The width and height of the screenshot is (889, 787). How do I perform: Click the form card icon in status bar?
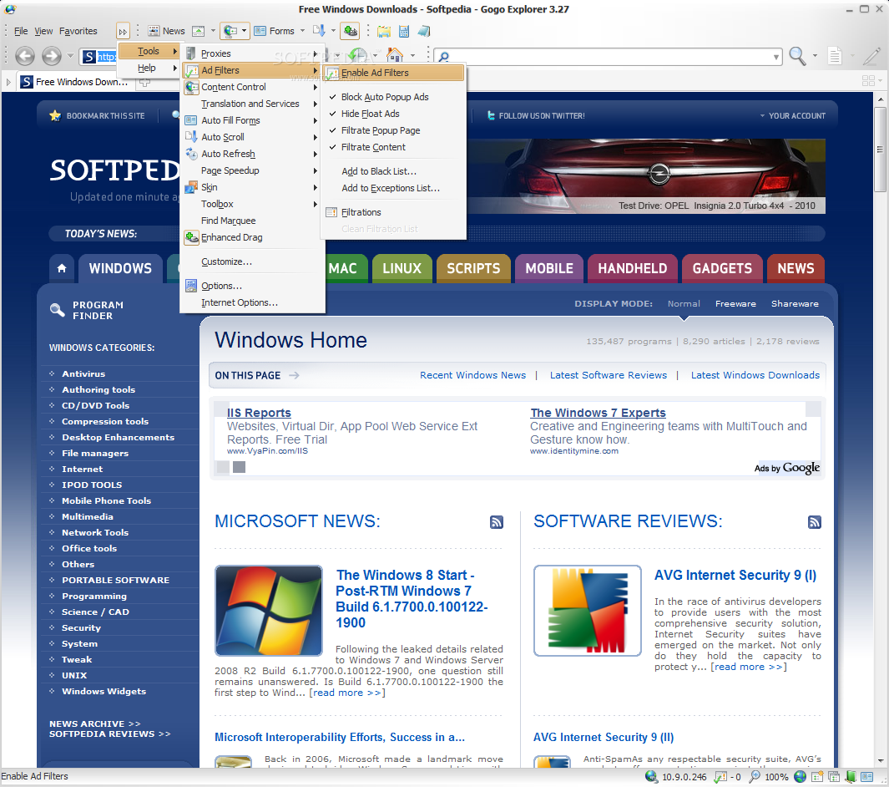click(867, 777)
